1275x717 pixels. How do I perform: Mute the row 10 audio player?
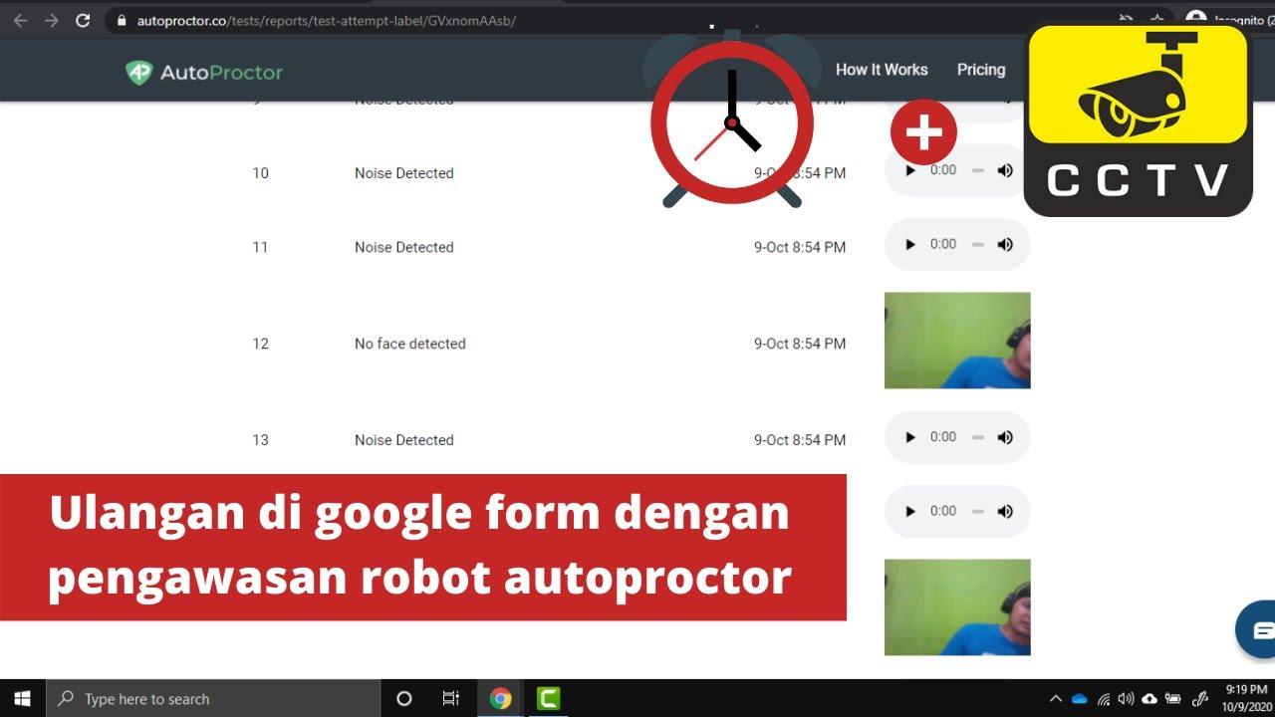click(1005, 170)
